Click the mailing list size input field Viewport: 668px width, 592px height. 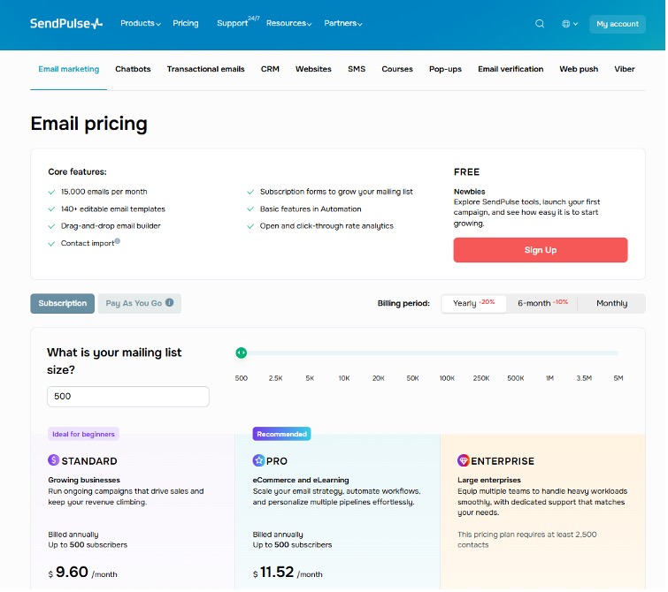[128, 398]
